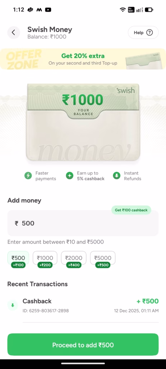Tap the swish logo on wallet
The height and width of the screenshot is (369, 166).
pos(126,90)
